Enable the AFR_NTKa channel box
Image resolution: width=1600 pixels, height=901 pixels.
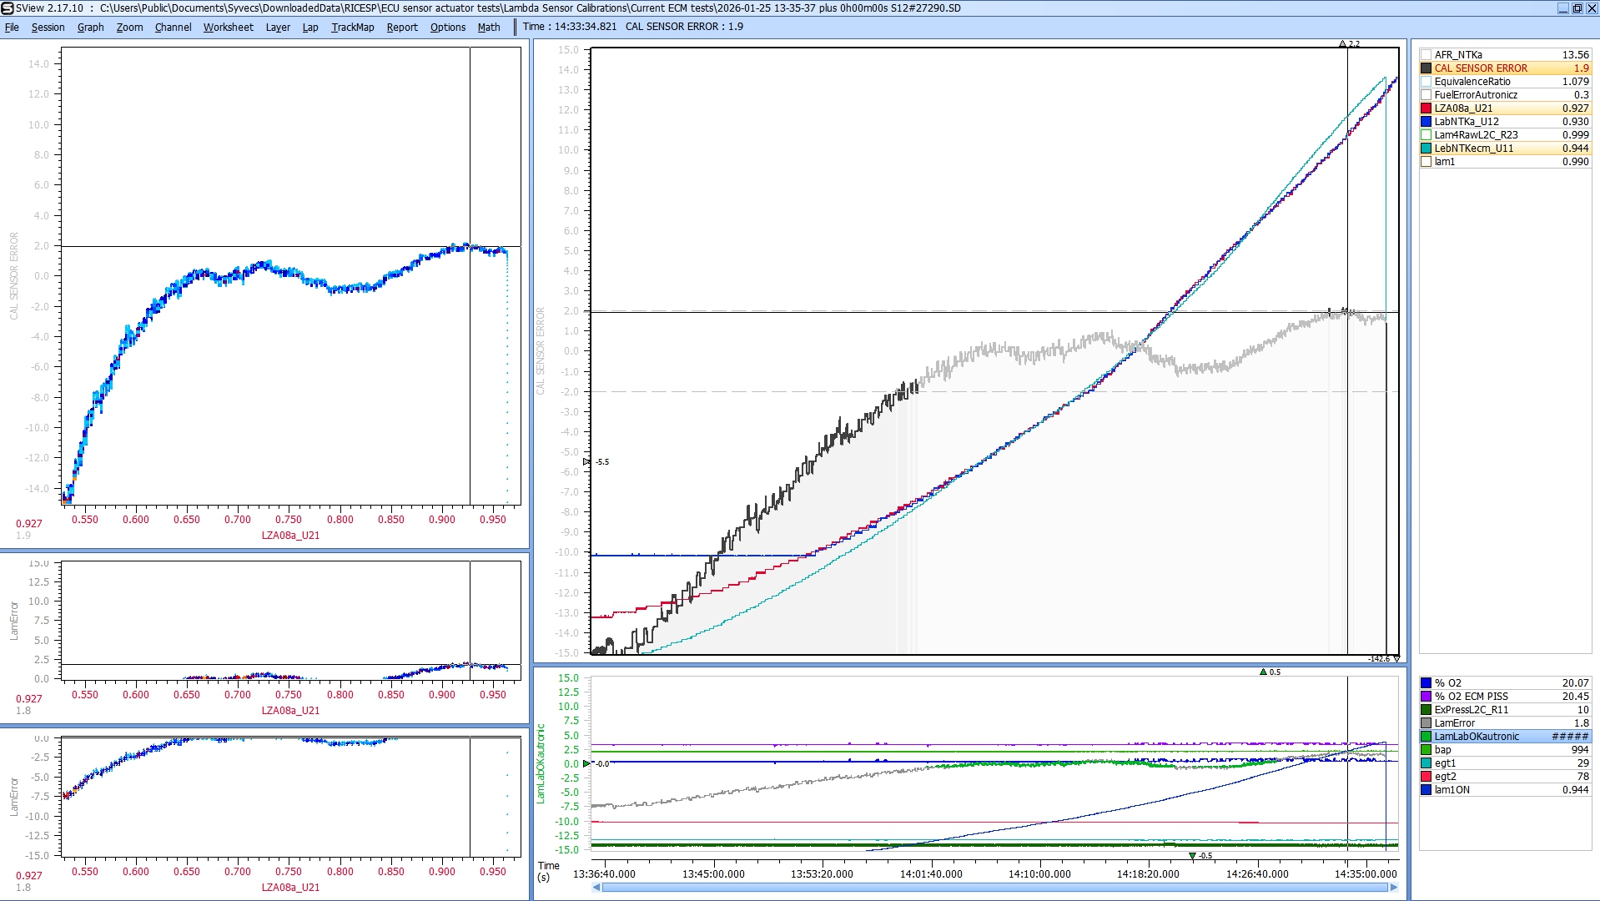point(1426,55)
